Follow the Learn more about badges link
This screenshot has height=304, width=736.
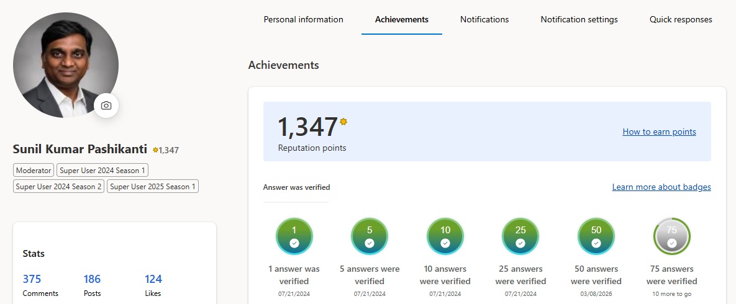661,187
